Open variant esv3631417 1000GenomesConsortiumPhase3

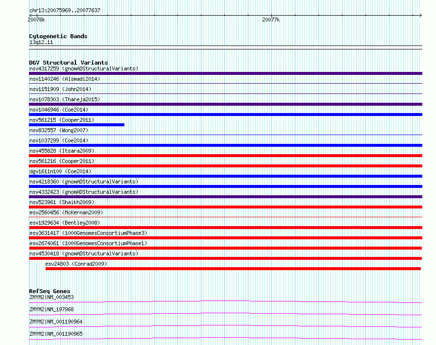(x=88, y=233)
